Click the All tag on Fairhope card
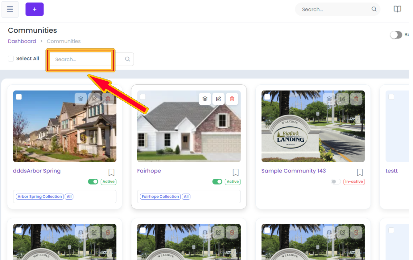413x260 pixels. [x=186, y=197]
